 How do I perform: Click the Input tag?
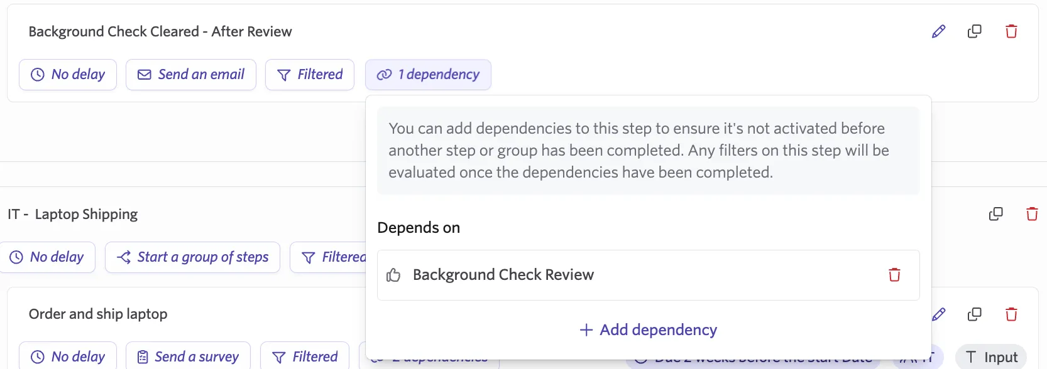point(991,357)
